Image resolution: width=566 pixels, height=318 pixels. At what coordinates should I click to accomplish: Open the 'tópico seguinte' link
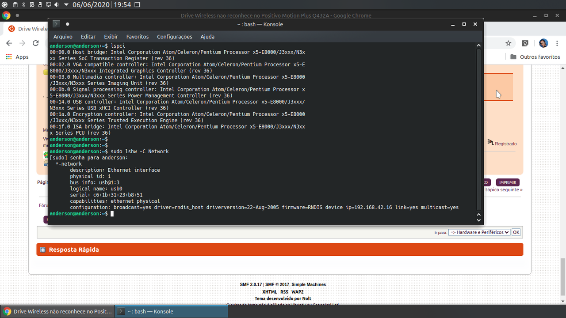tap(504, 189)
